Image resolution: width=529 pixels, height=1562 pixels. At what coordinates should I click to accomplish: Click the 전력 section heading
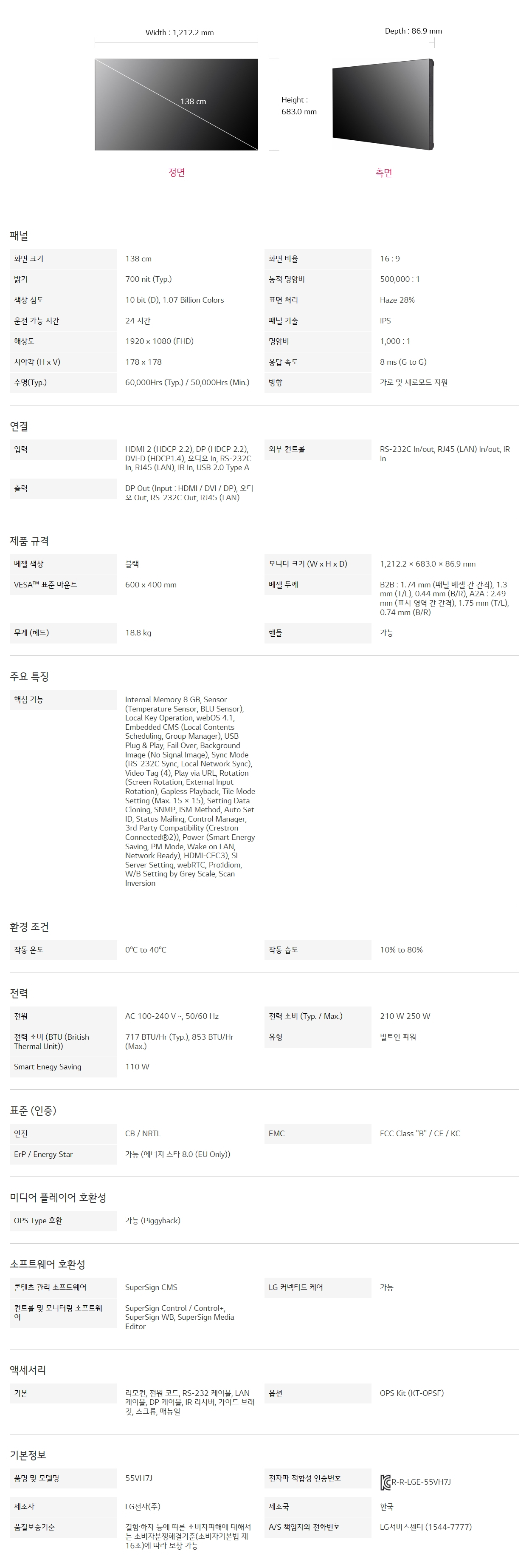(19, 993)
